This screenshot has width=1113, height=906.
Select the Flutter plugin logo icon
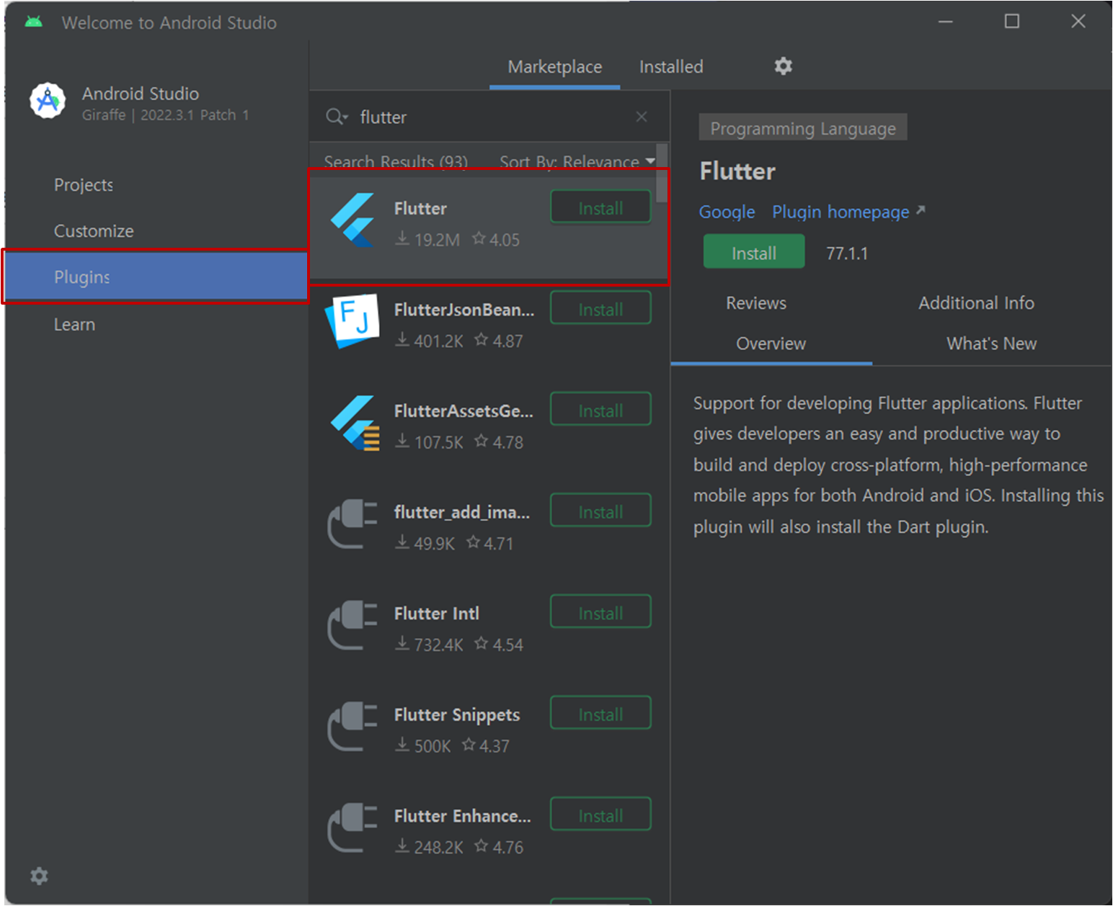pyautogui.click(x=352, y=222)
